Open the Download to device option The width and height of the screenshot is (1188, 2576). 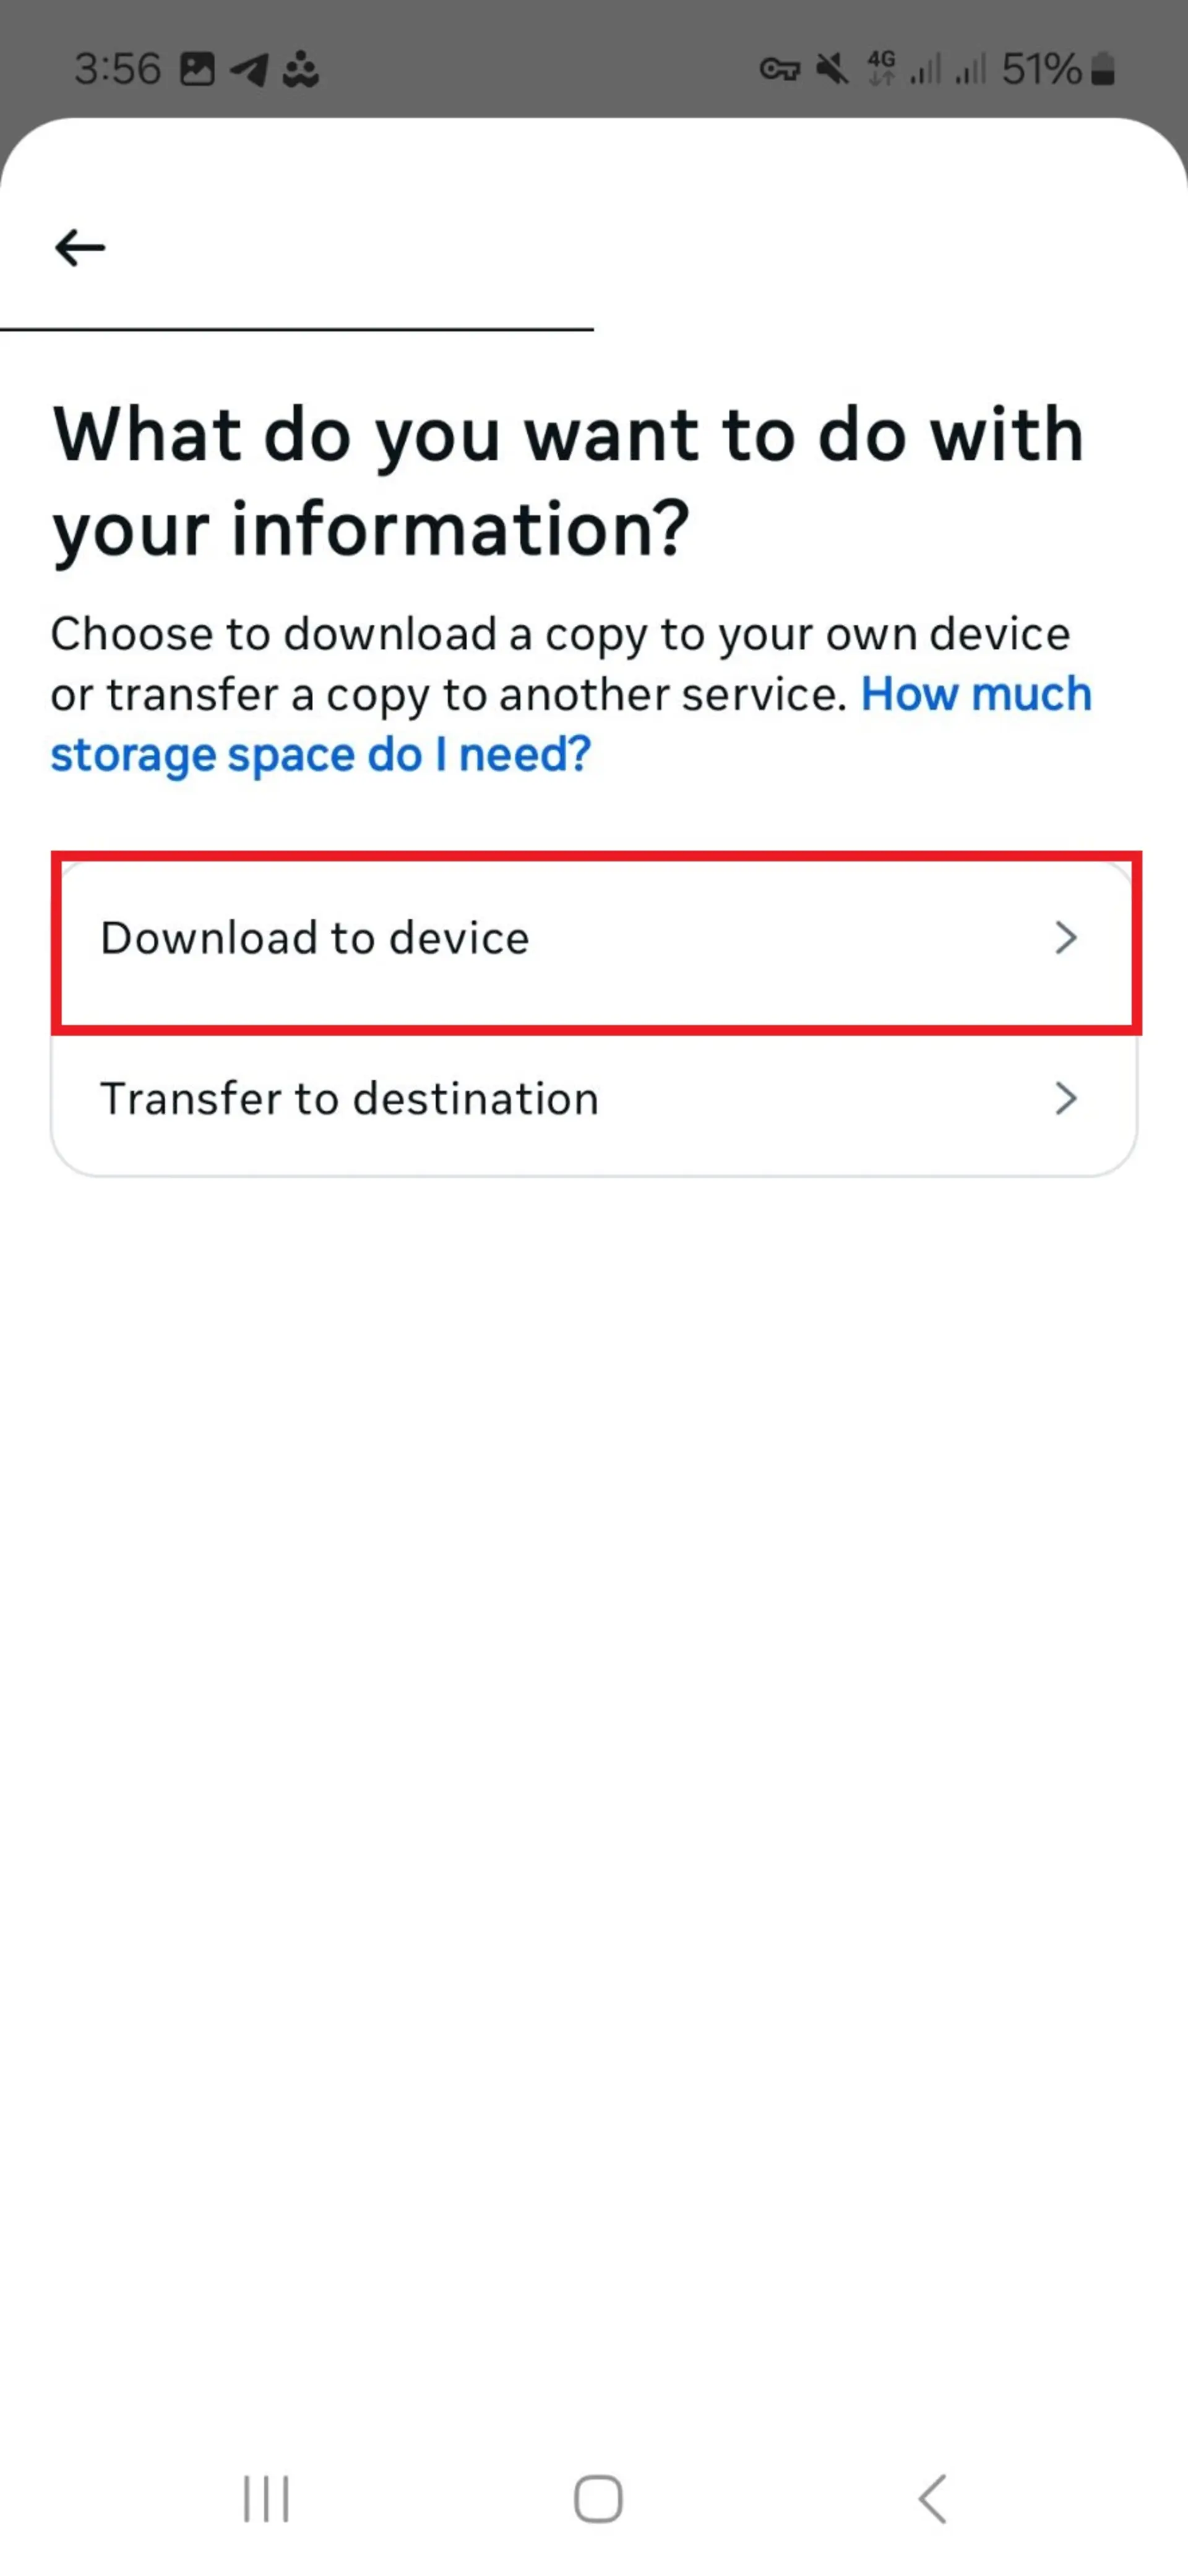pos(595,939)
